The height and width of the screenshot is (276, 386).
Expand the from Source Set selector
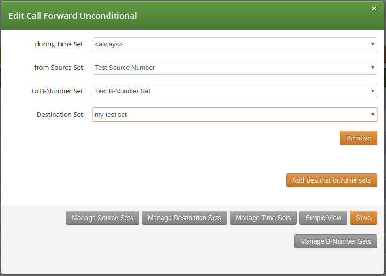pyautogui.click(x=235, y=67)
